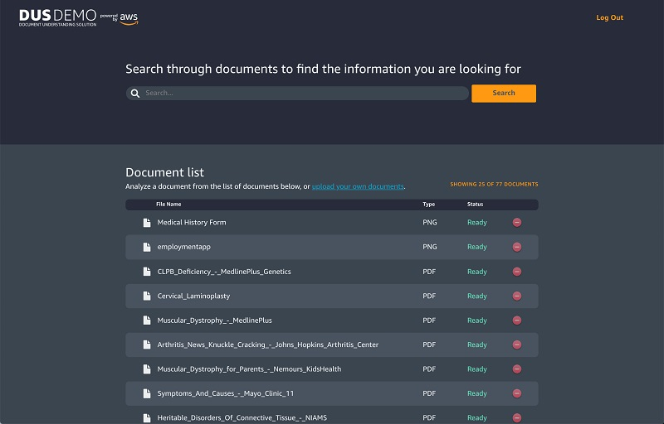
Task: Click the magnifying glass search icon
Action: click(x=135, y=94)
